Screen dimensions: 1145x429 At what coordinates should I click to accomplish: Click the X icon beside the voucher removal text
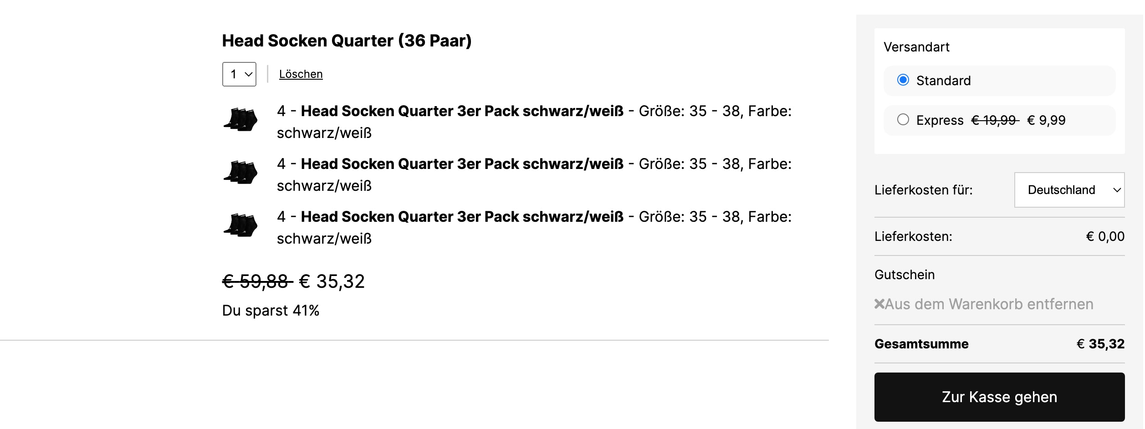pyautogui.click(x=879, y=304)
